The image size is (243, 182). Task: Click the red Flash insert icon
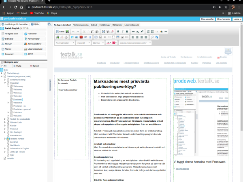pyautogui.click(x=81, y=37)
